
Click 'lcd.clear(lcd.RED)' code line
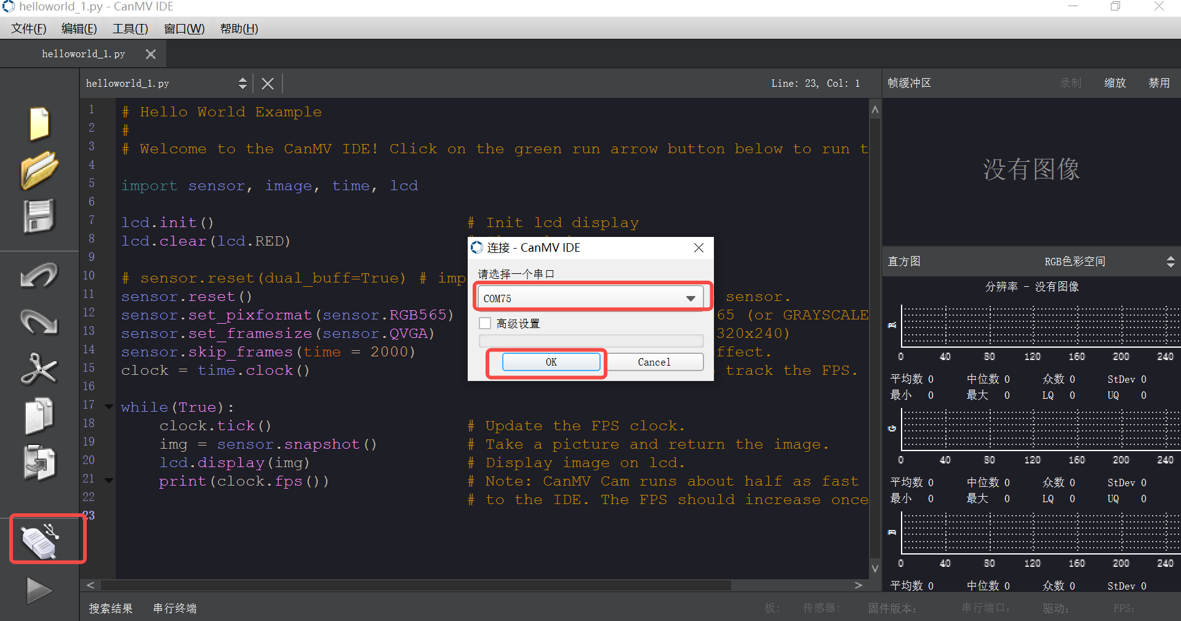click(x=206, y=241)
